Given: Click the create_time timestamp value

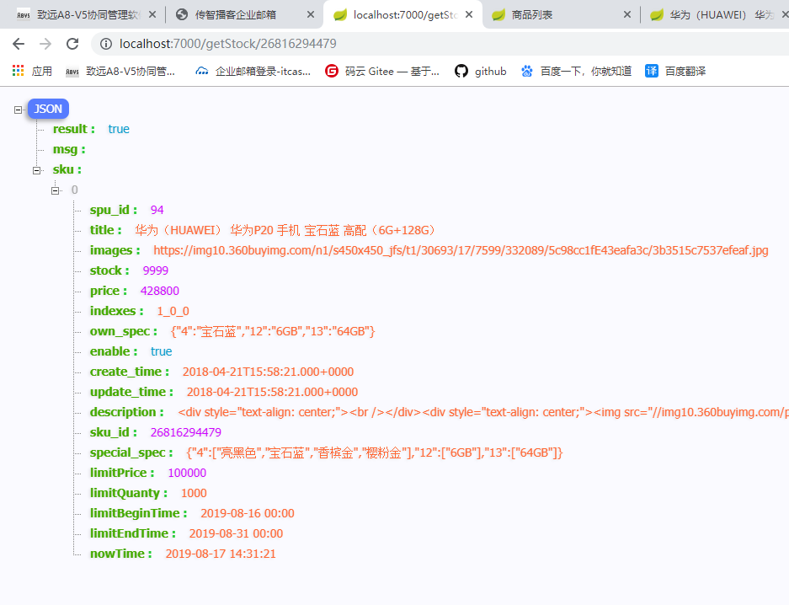Looking at the screenshot, I should coord(268,372).
